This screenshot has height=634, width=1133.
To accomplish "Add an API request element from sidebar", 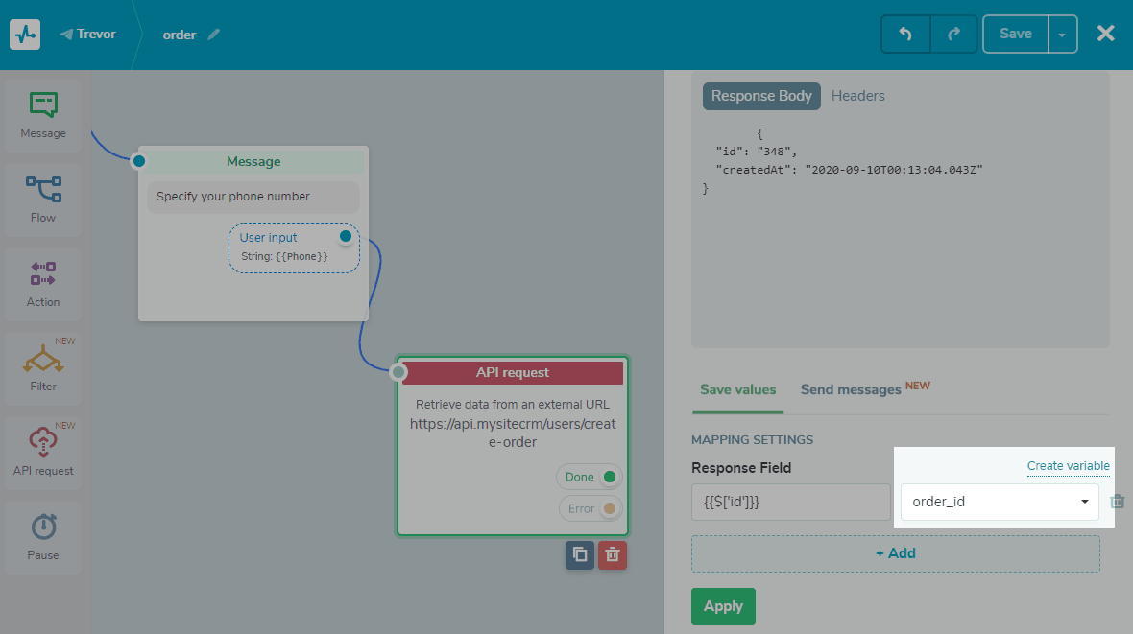I will pos(43,454).
